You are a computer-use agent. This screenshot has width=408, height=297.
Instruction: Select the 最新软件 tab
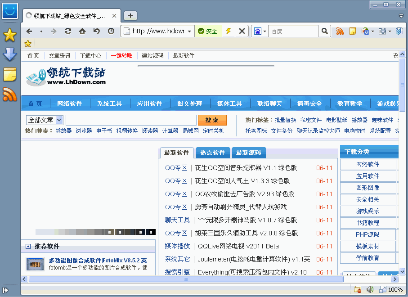click(x=177, y=153)
